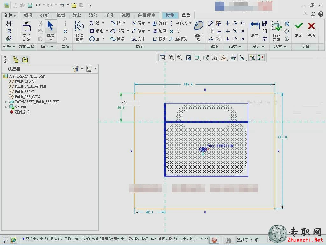Open the favorites navigator tab
Image resolution: width=326 pixels, height=245 pixels.
click(25, 60)
